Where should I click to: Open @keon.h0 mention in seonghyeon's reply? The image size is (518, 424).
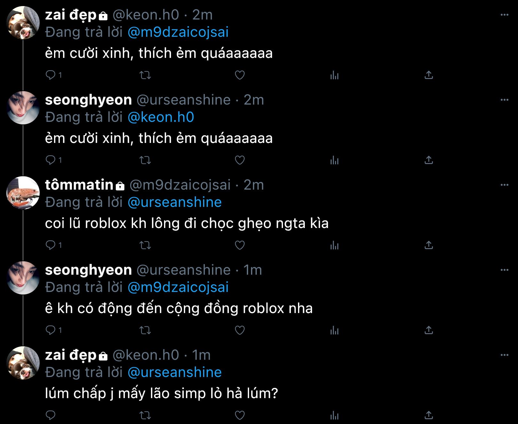[161, 117]
